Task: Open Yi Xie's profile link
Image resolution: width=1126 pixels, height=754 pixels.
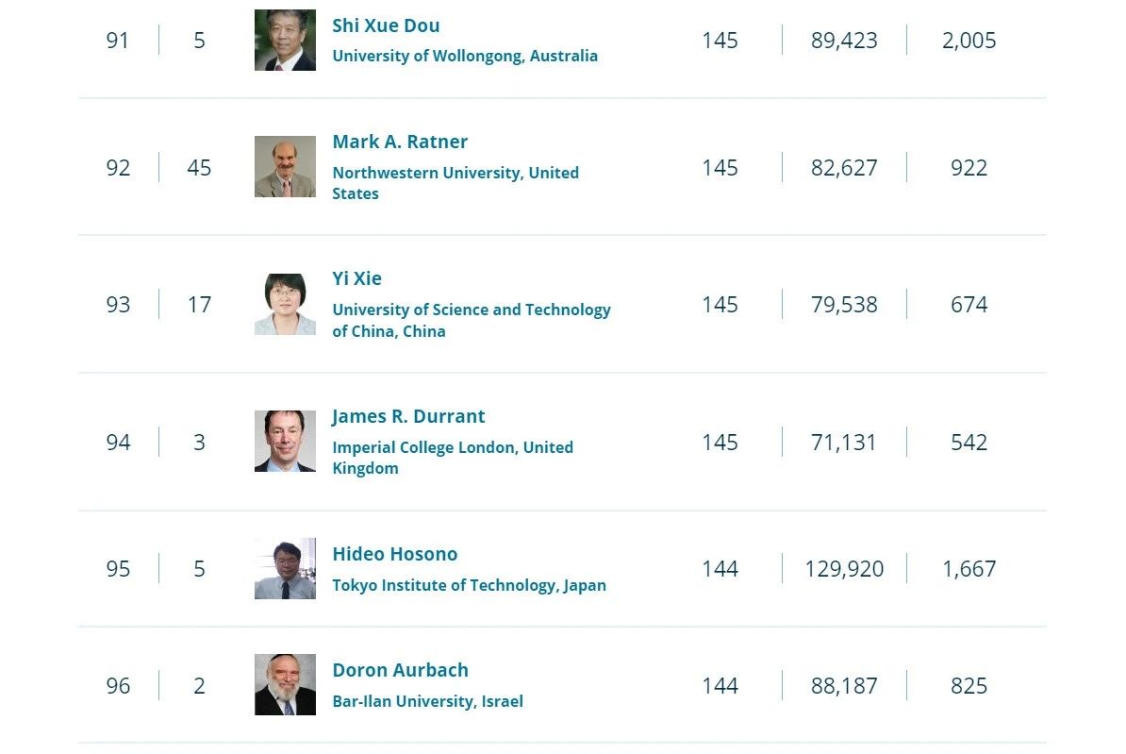Action: 356,279
